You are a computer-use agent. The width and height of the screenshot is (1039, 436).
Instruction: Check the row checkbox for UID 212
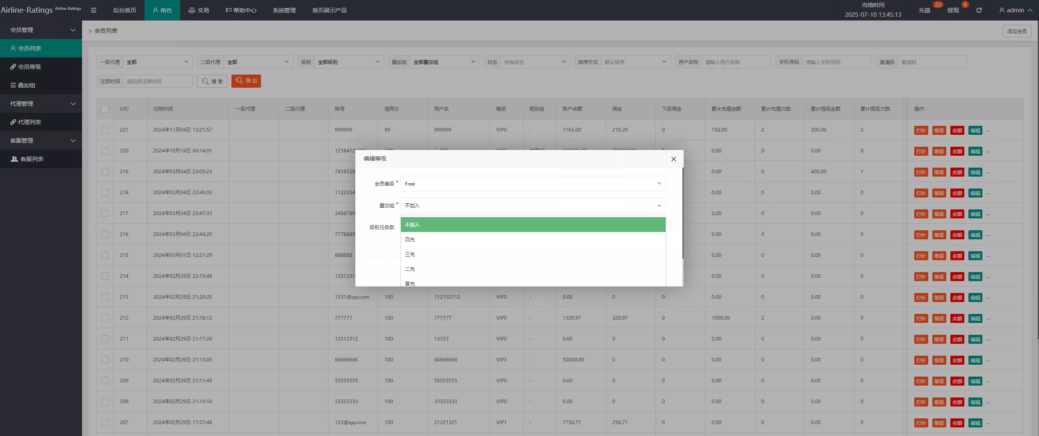[105, 318]
